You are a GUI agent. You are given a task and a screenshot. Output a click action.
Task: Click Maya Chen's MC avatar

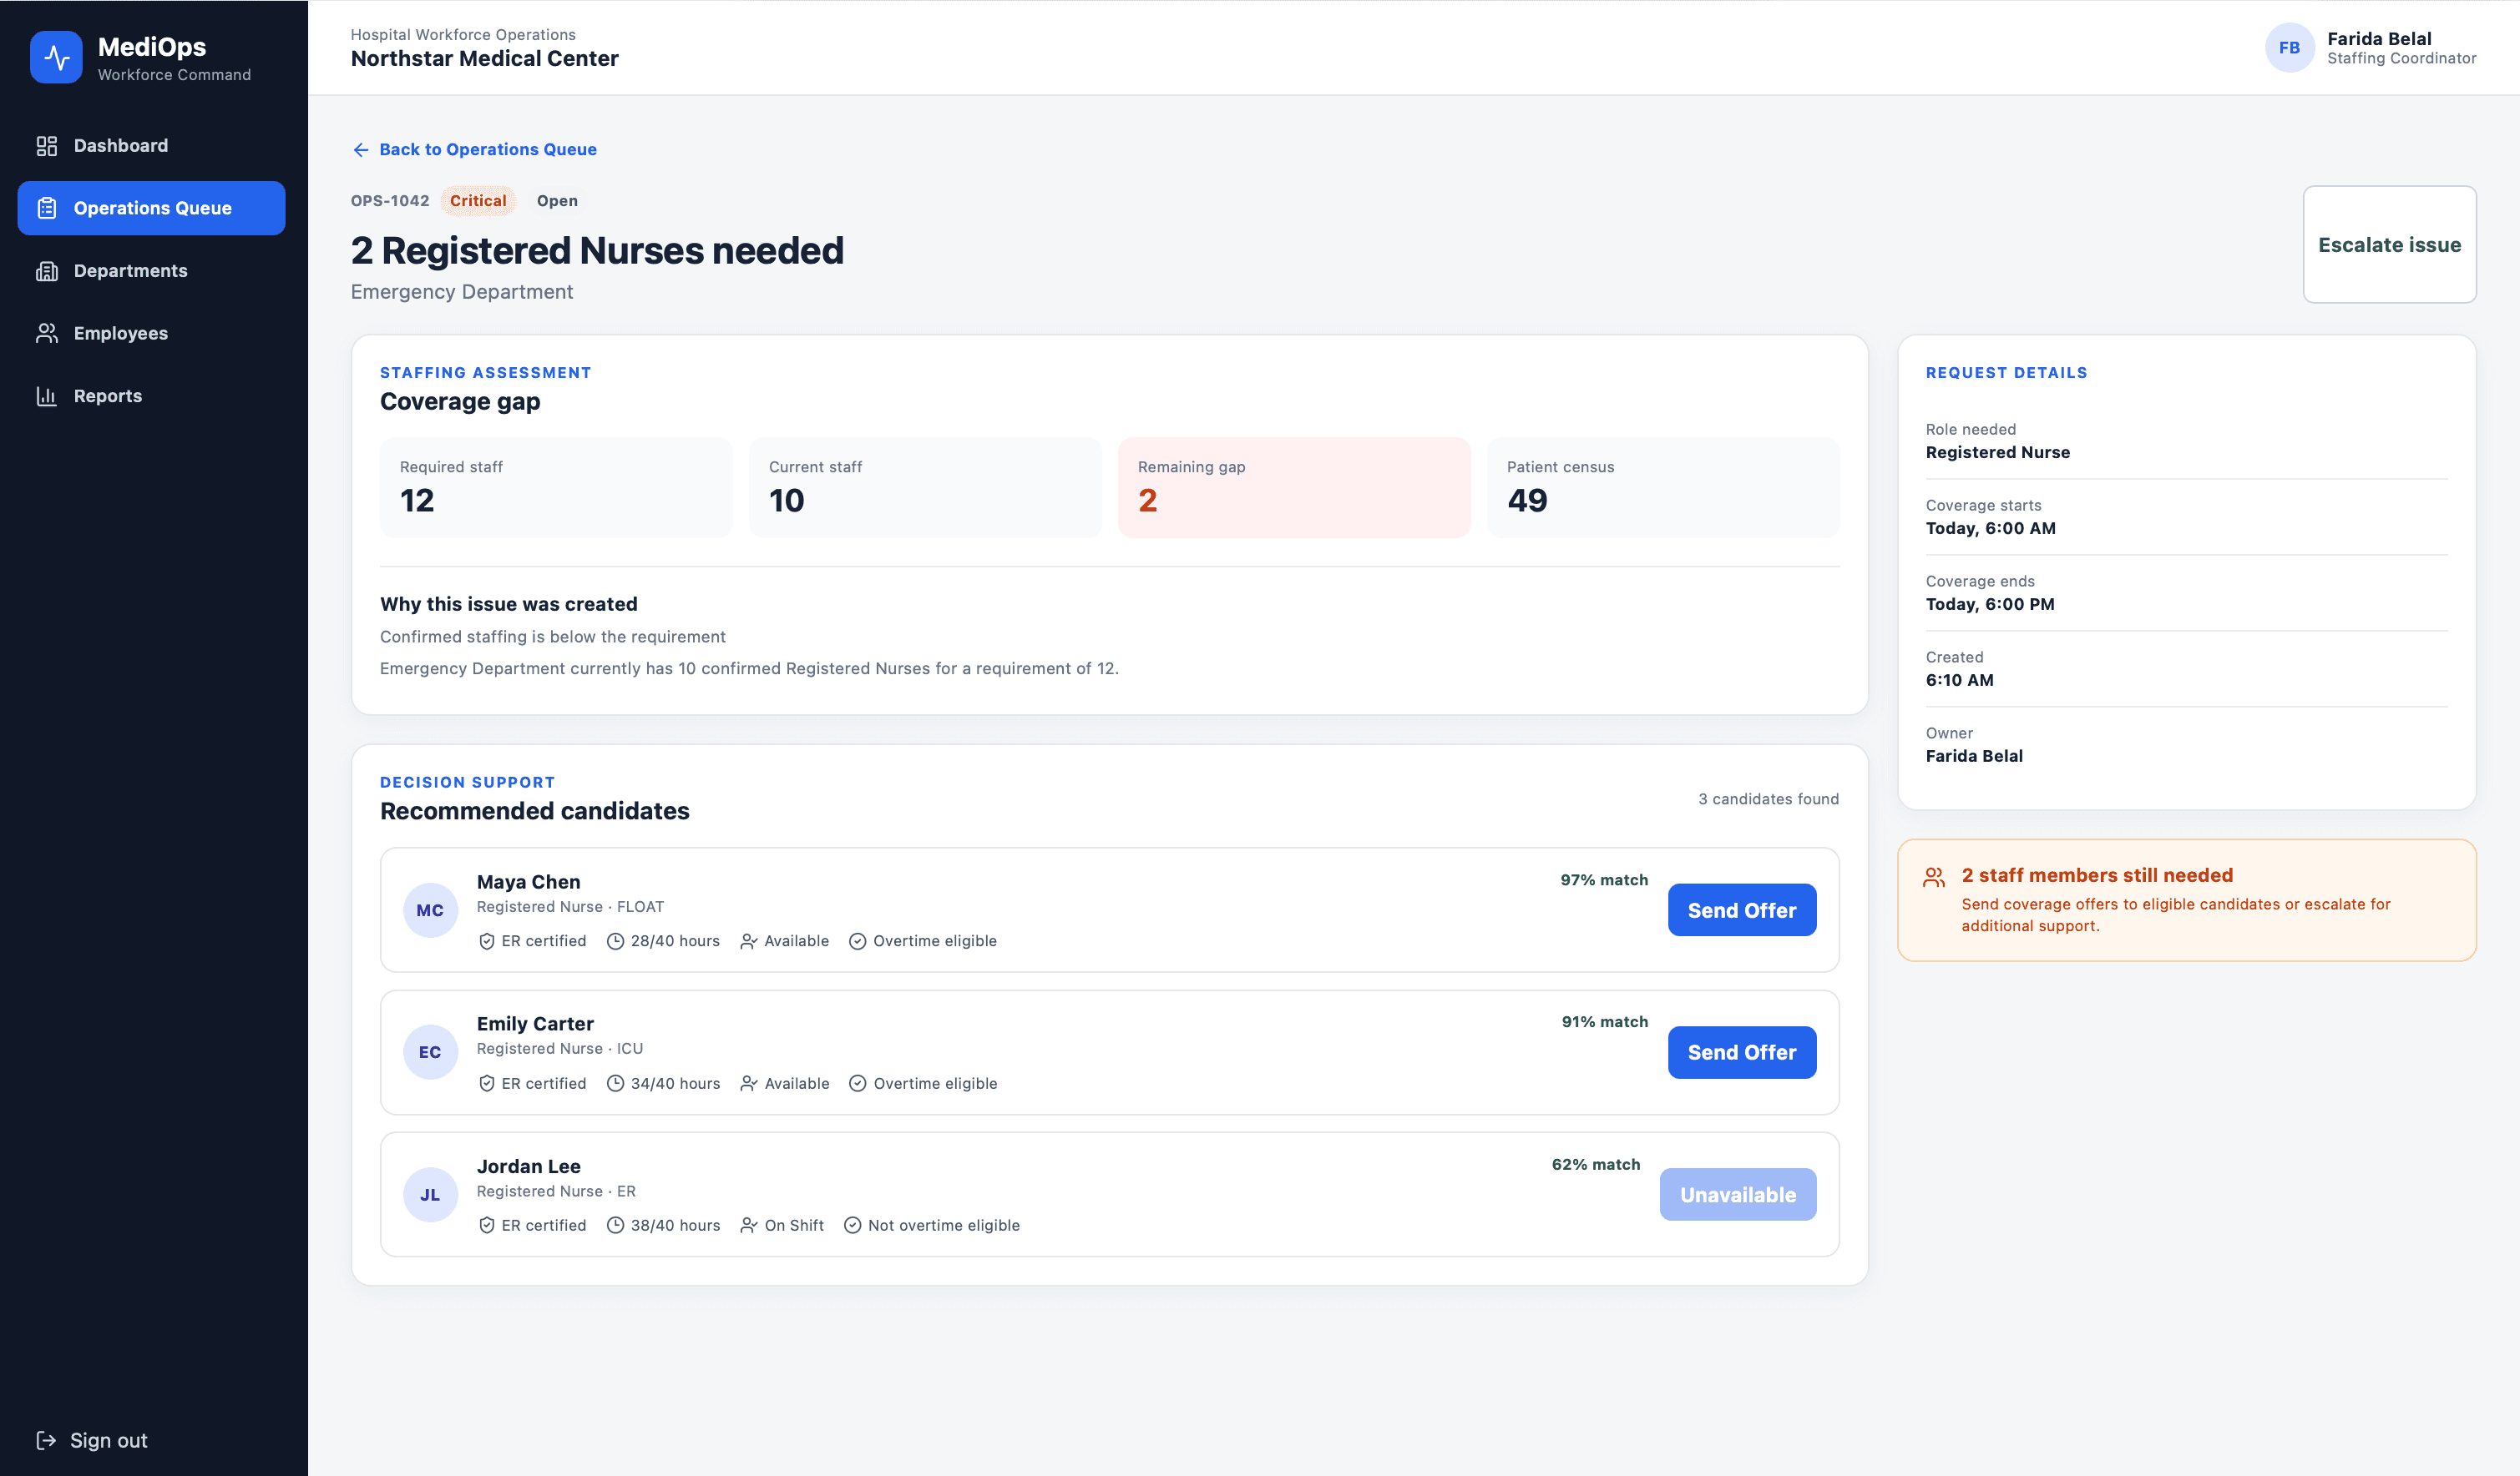[x=430, y=910]
